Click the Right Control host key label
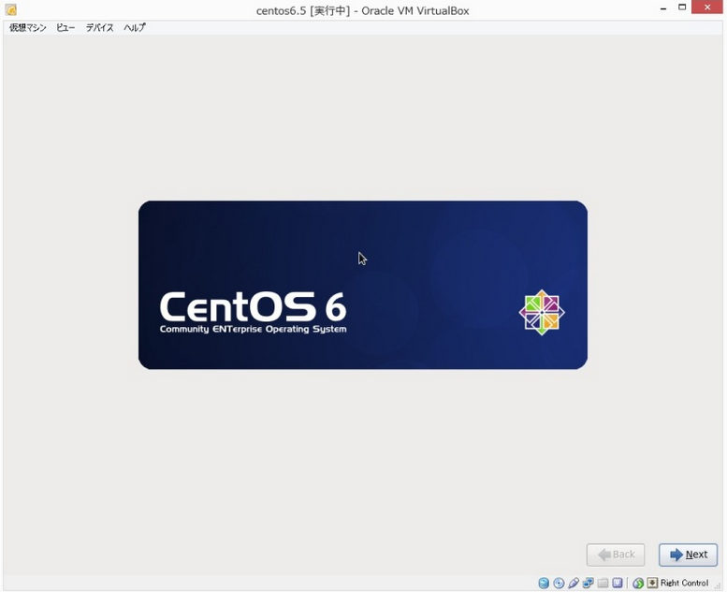Viewport: 727px width, 592px height. 684,583
